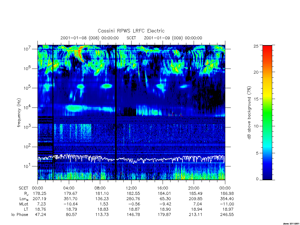Click the colorbar value 10
Viewport: 300px width, 225px height.
click(256, 126)
